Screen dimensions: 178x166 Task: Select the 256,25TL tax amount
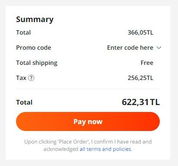coord(140,78)
